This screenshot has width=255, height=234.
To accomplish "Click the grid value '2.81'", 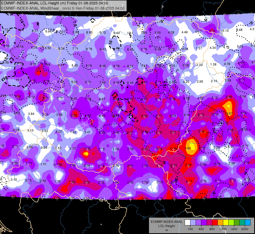I will 130,166.
